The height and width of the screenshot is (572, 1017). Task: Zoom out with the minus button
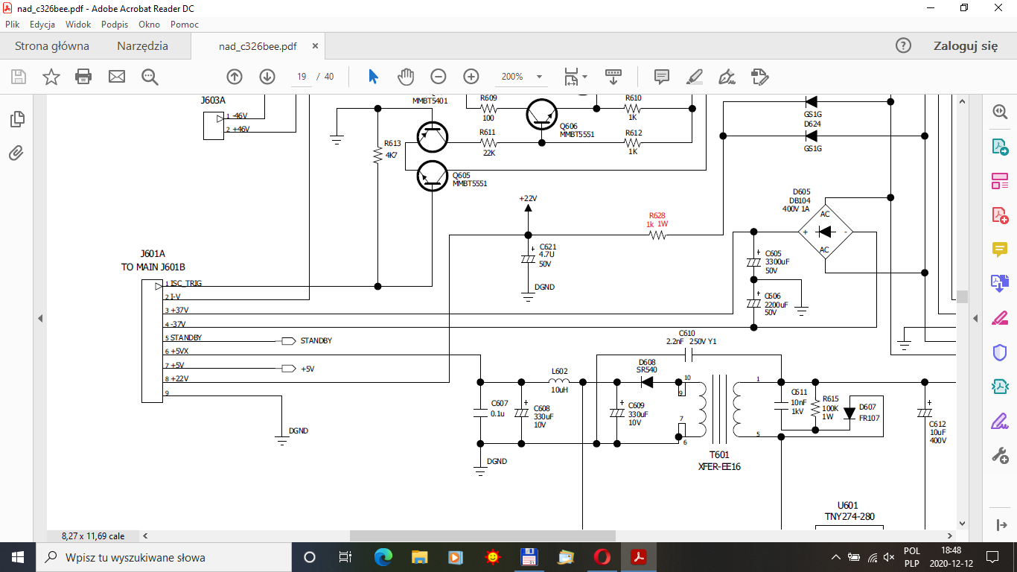click(x=439, y=77)
